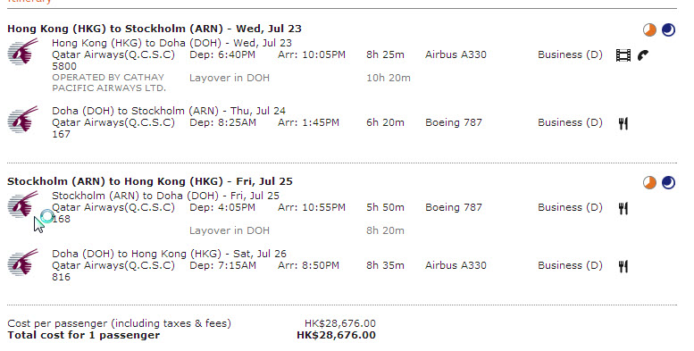Screen dimensions: 694x351
Task: Click the Qatar Airways logo for flight 167
Action: (x=23, y=120)
